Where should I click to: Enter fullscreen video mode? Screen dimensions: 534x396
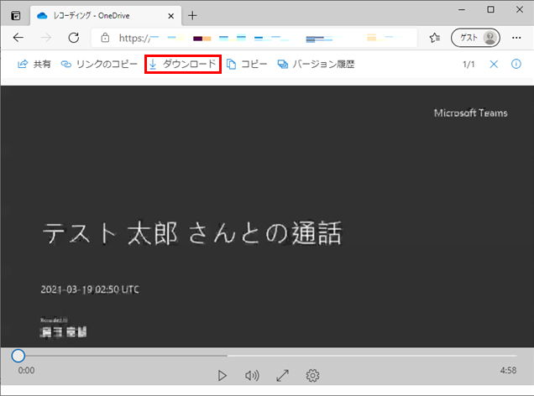[x=282, y=376]
